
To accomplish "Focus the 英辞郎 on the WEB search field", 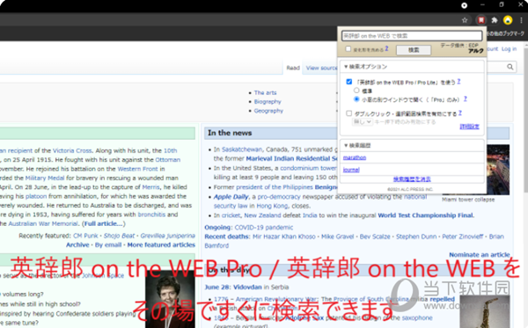I will 412,36.
